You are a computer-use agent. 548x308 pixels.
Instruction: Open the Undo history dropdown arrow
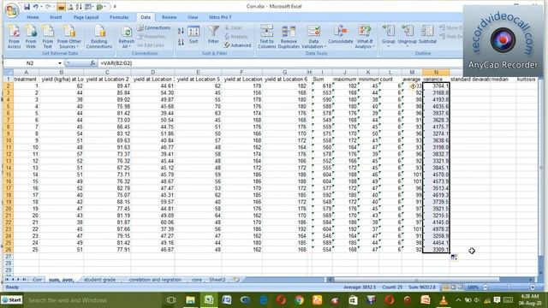[x=41, y=7]
